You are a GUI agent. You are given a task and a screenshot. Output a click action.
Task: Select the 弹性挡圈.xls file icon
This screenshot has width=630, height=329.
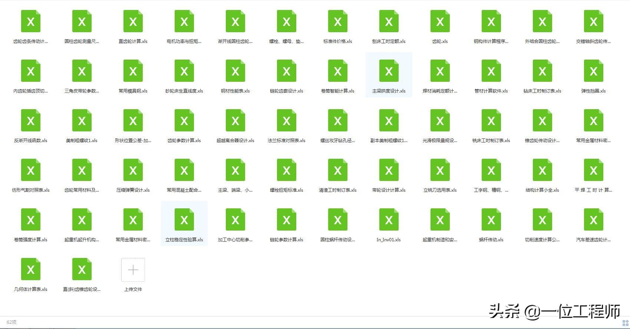pos(594,71)
